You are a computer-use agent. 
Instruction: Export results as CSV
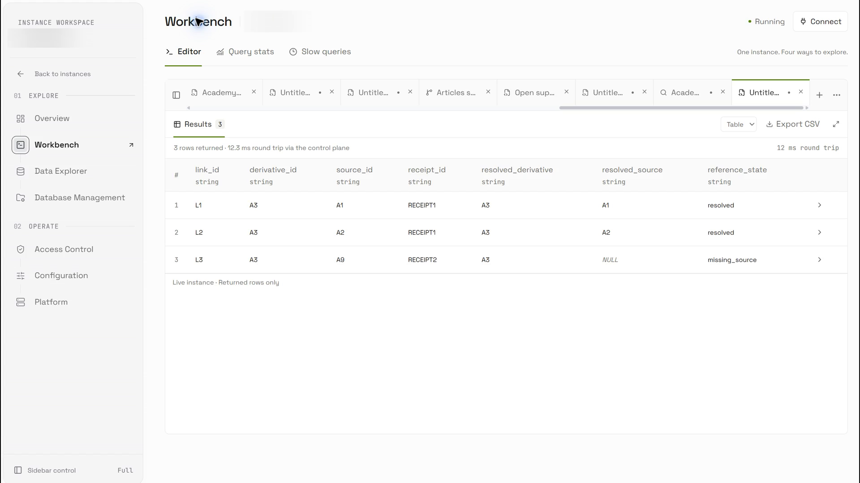793,124
